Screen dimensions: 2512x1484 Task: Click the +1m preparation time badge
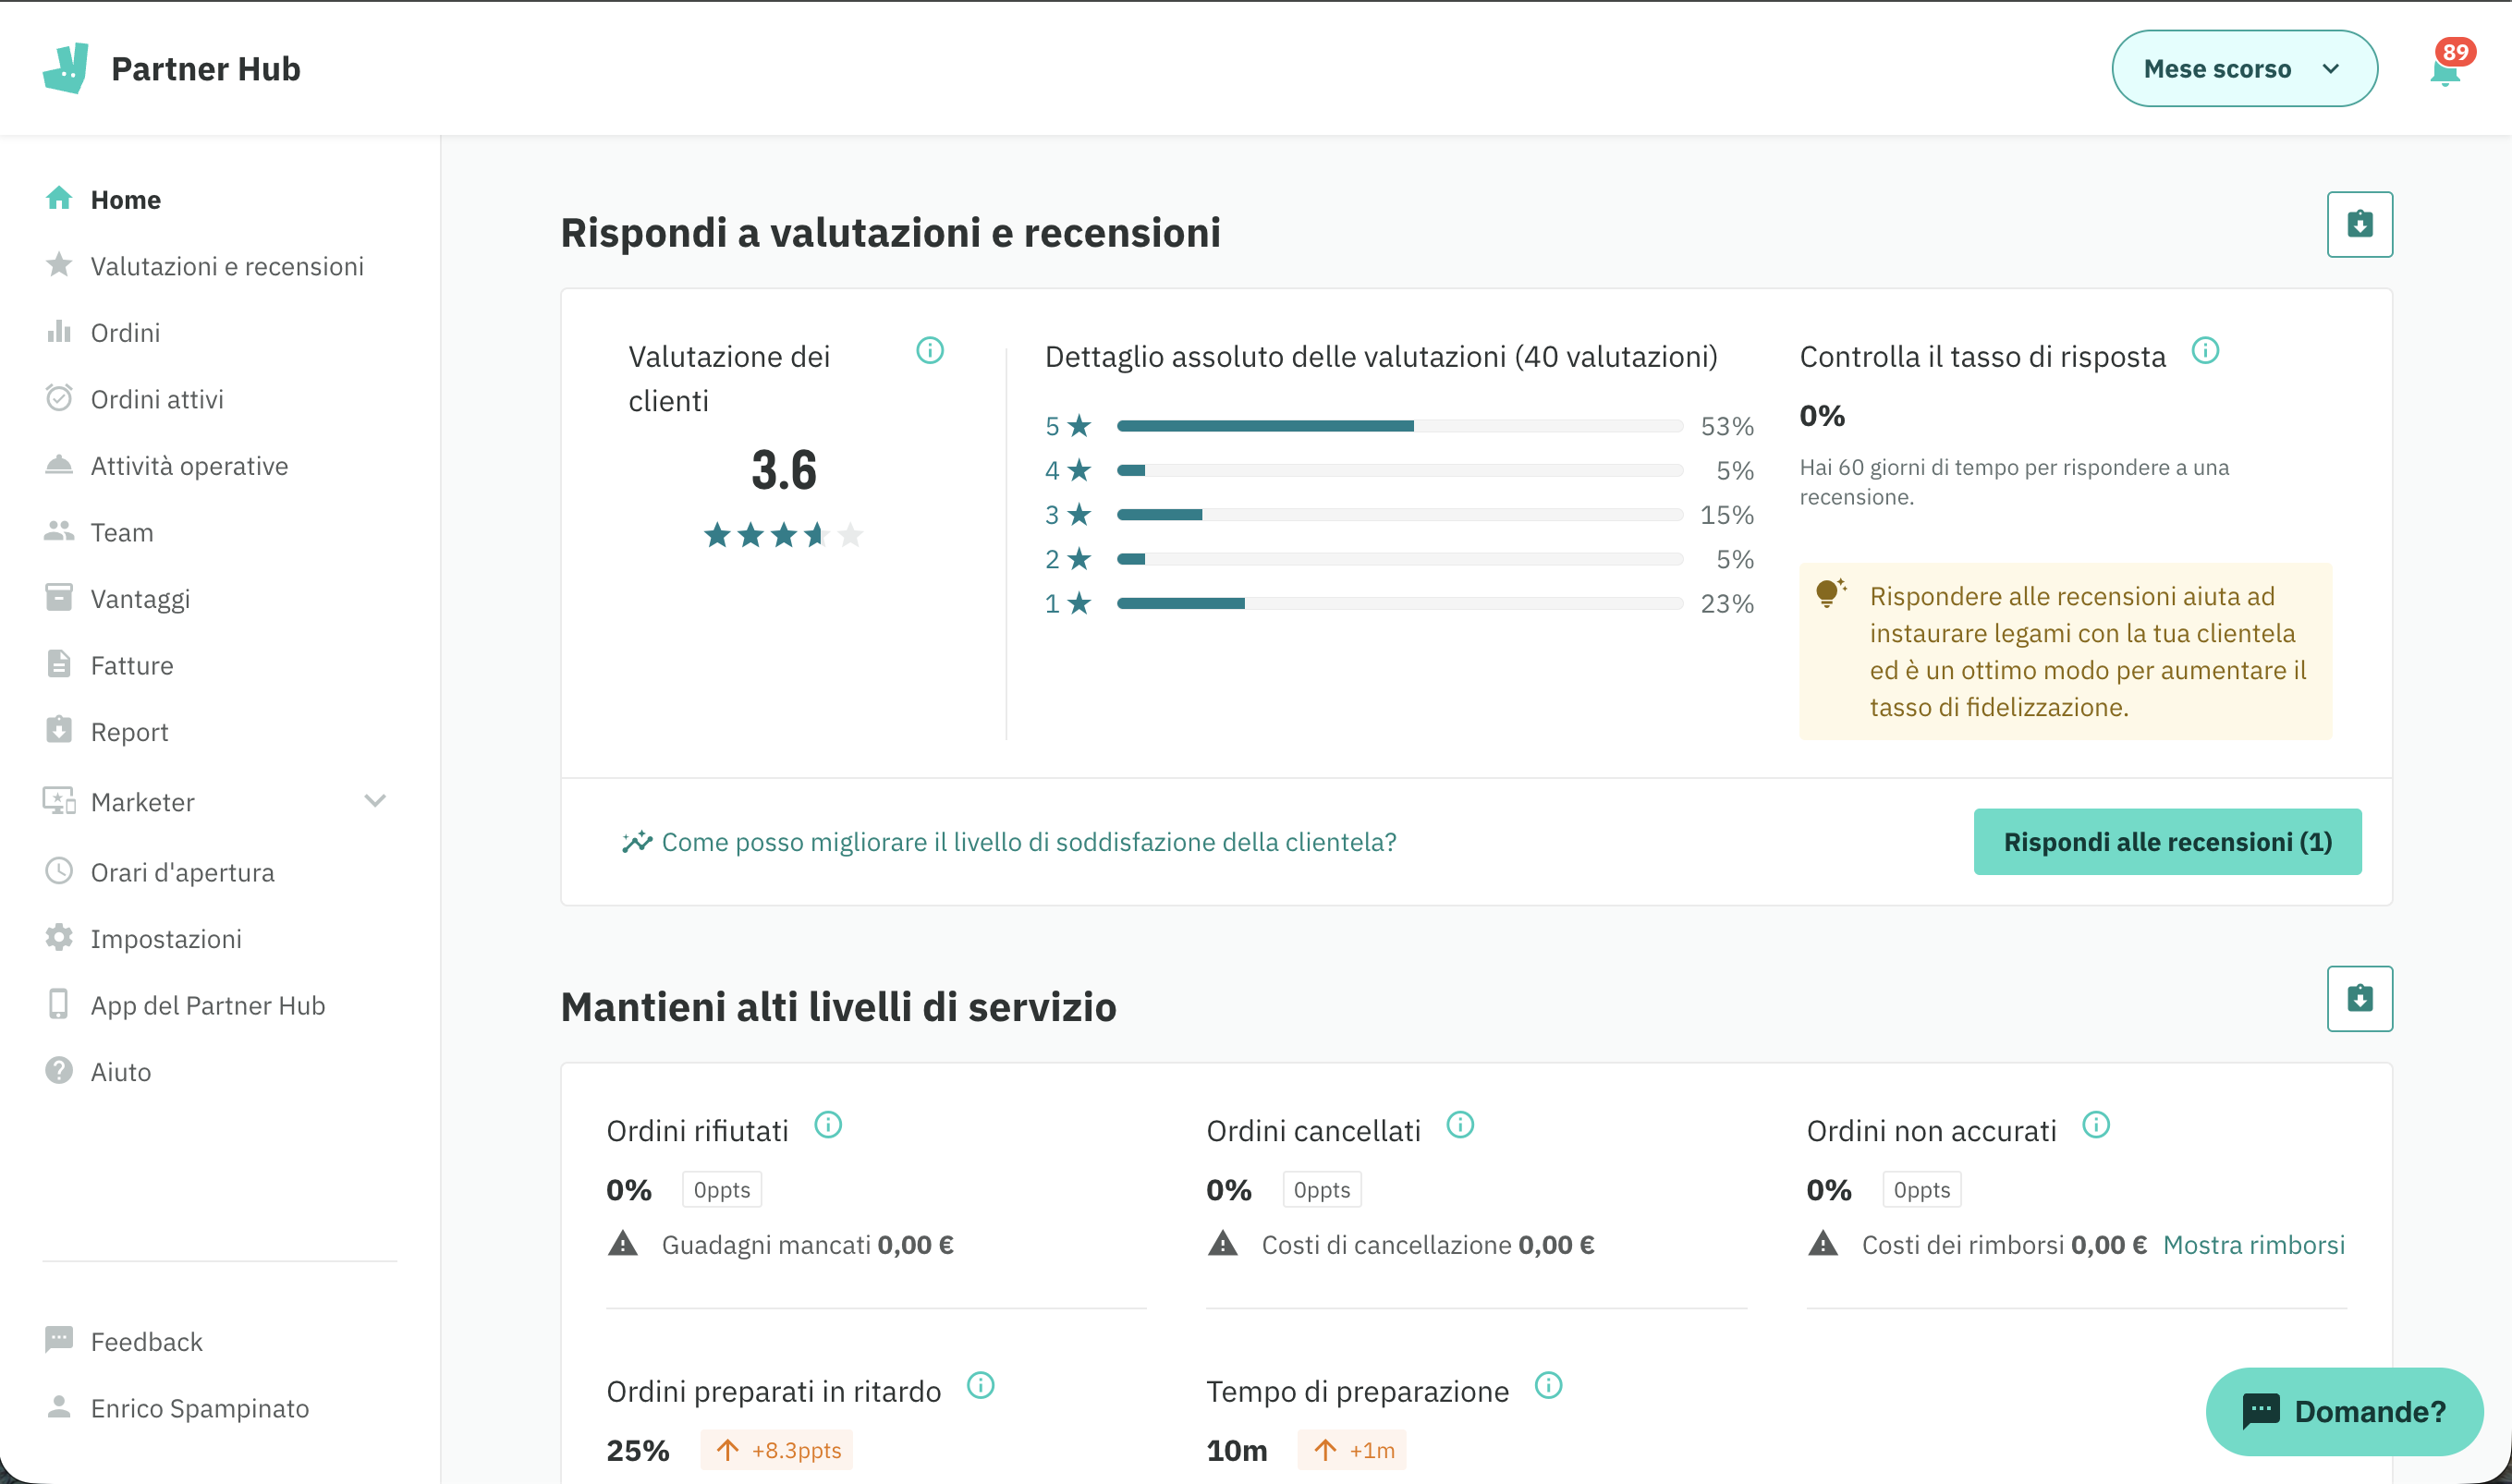click(x=1352, y=1450)
